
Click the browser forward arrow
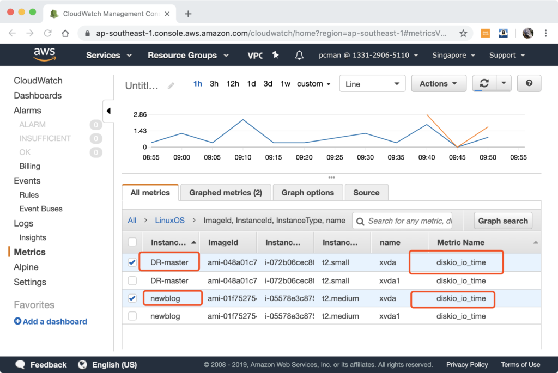click(30, 33)
